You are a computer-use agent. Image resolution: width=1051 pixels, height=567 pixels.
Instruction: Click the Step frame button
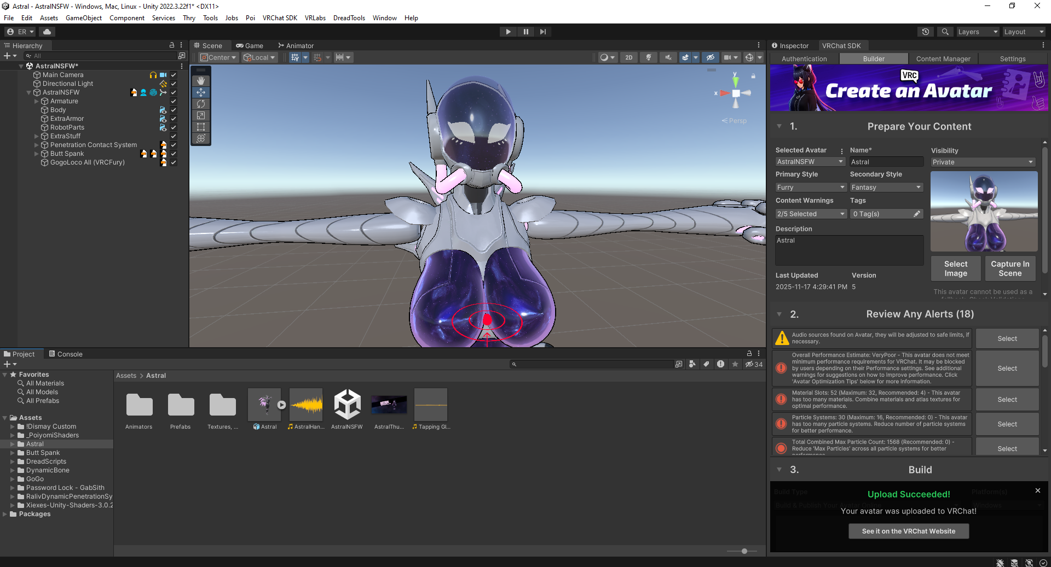[543, 32]
